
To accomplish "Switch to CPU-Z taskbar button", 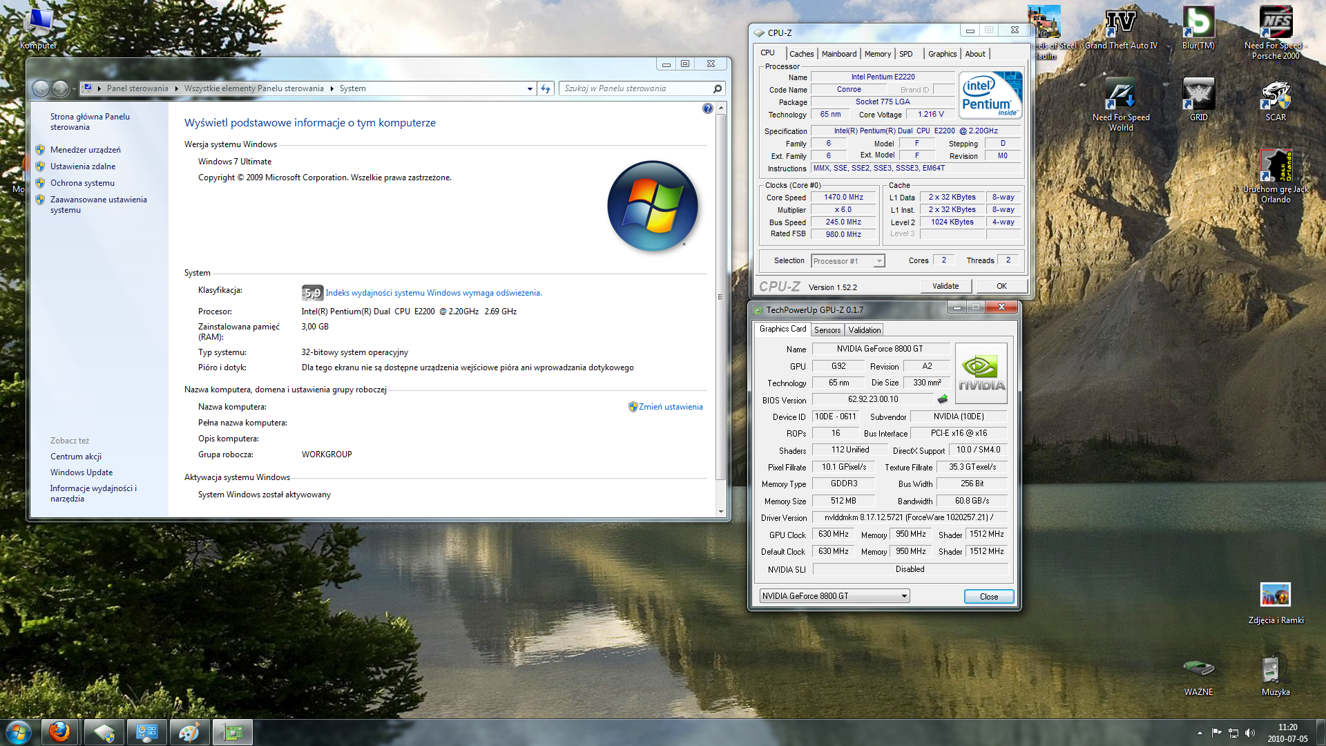I will tap(104, 732).
